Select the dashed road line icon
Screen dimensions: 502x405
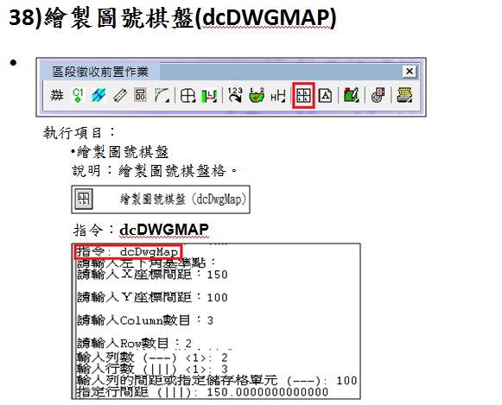coord(120,95)
